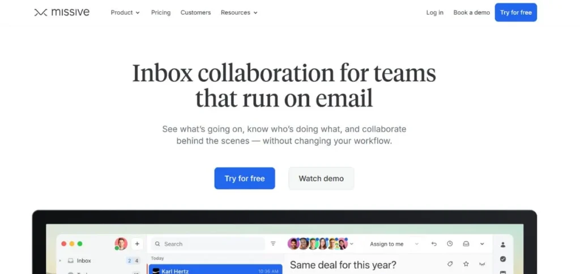The height and width of the screenshot is (274, 580).
Task: Click the Watch demo button
Action: [321, 179]
